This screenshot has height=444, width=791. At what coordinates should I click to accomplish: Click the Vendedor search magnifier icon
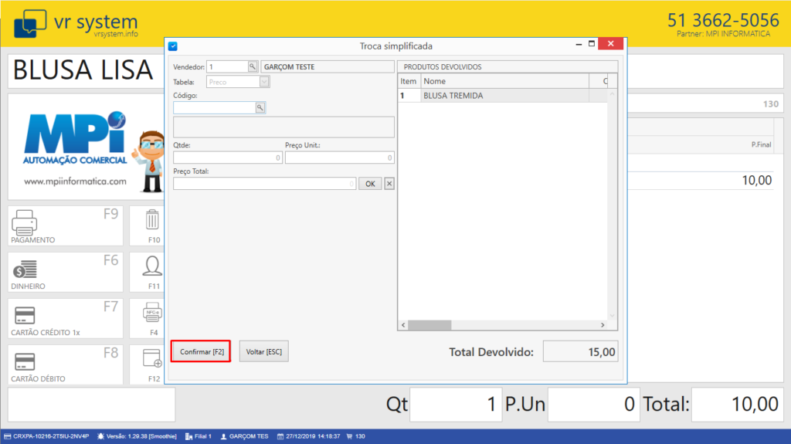253,67
